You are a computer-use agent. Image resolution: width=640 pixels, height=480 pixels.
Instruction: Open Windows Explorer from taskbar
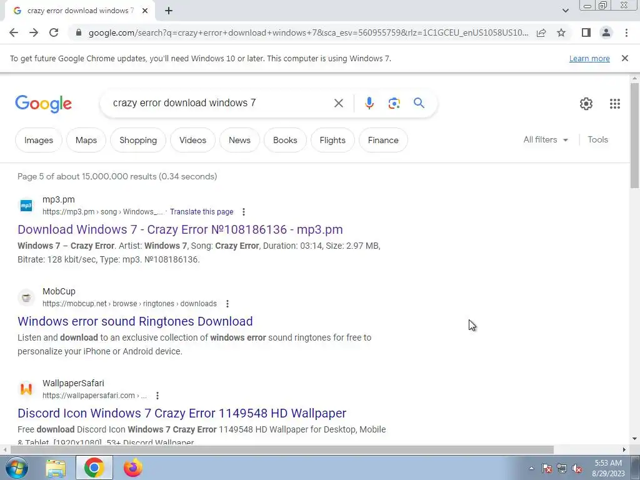tap(56, 467)
